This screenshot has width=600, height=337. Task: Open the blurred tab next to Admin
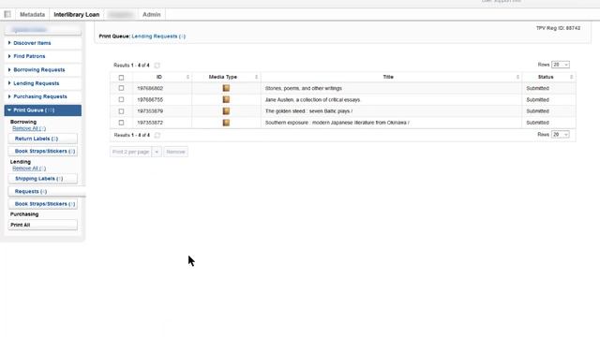[121, 15]
